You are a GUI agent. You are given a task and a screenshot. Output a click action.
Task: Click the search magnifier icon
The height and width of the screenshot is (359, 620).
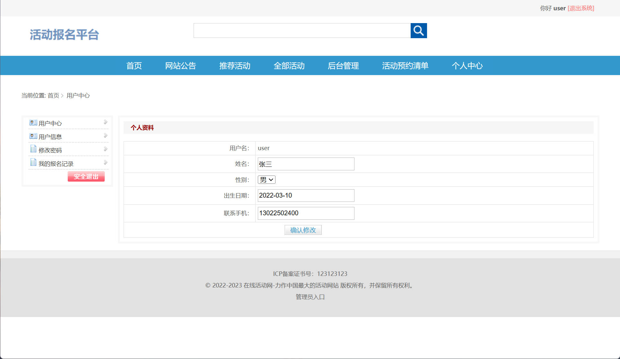tap(418, 30)
